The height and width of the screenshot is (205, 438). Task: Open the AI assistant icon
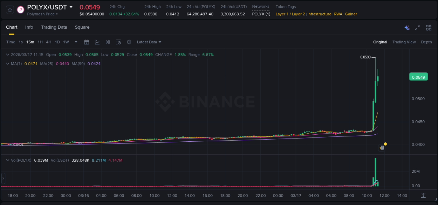coord(406,27)
